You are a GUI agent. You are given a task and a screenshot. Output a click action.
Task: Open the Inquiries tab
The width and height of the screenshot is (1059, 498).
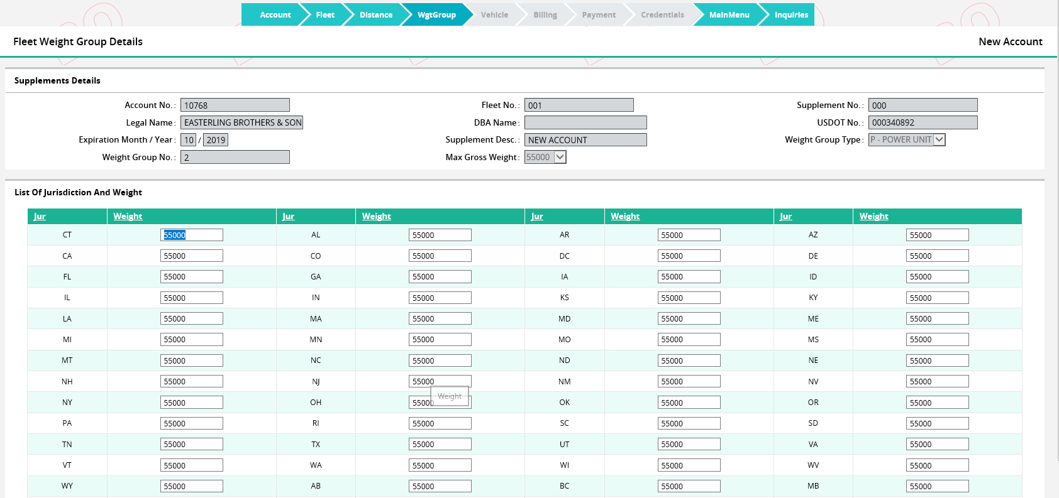pyautogui.click(x=790, y=14)
